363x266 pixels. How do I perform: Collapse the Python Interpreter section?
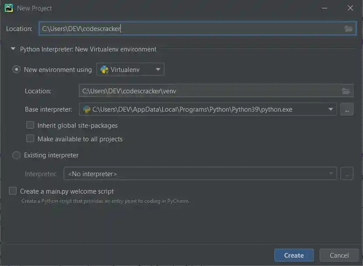click(13, 49)
